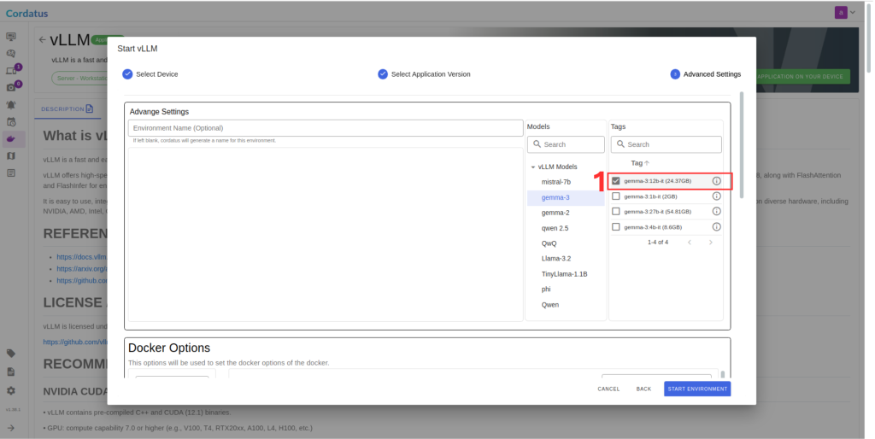Show info for gemma-3:1b-it tag

[717, 196]
